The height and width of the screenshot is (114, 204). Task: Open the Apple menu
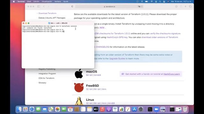[14, 2]
